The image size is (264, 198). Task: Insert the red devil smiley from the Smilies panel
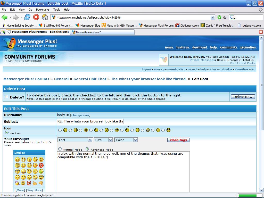(29, 183)
